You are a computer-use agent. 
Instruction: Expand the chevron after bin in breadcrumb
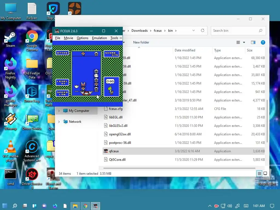(176, 31)
